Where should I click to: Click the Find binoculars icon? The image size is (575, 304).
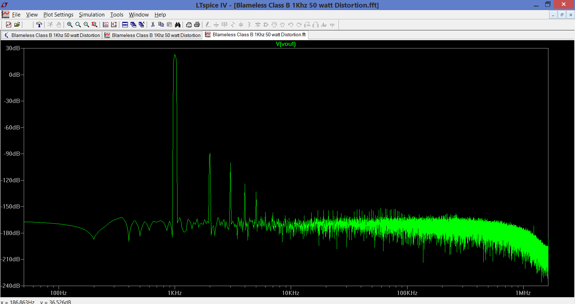tap(178, 25)
